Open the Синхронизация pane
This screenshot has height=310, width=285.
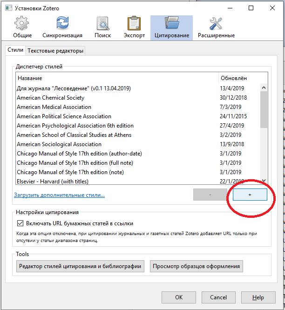click(x=62, y=27)
